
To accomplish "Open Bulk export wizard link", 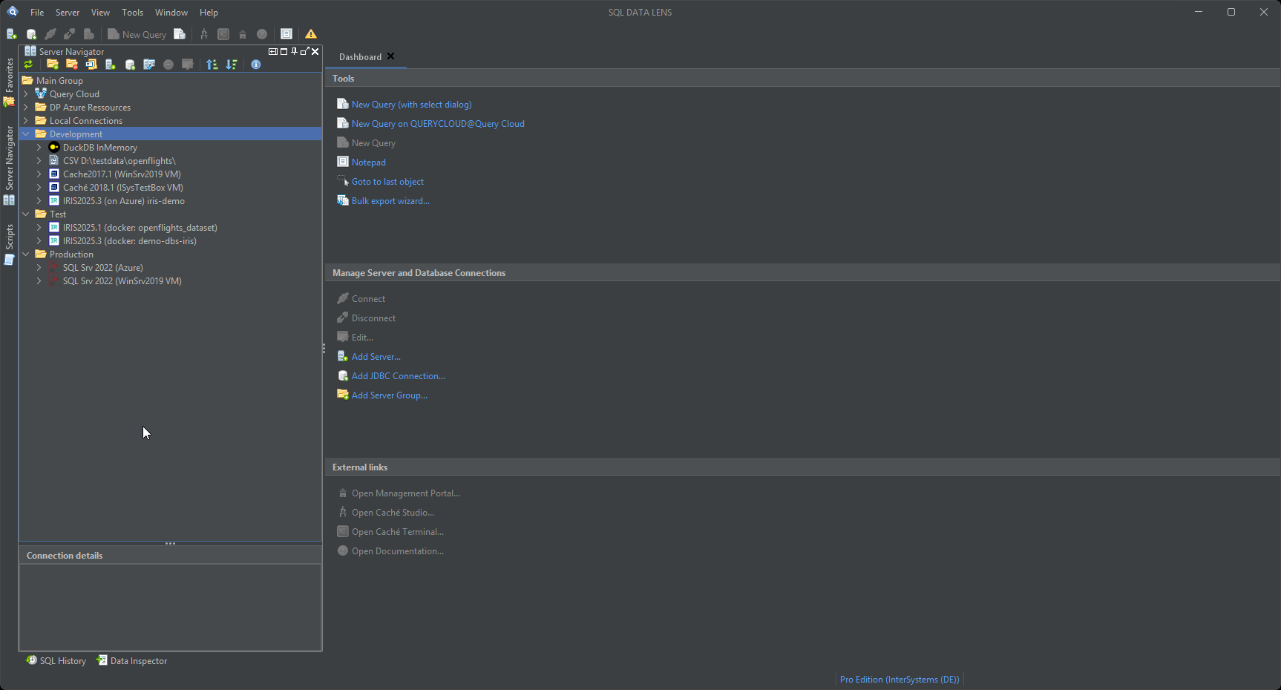I will (390, 201).
